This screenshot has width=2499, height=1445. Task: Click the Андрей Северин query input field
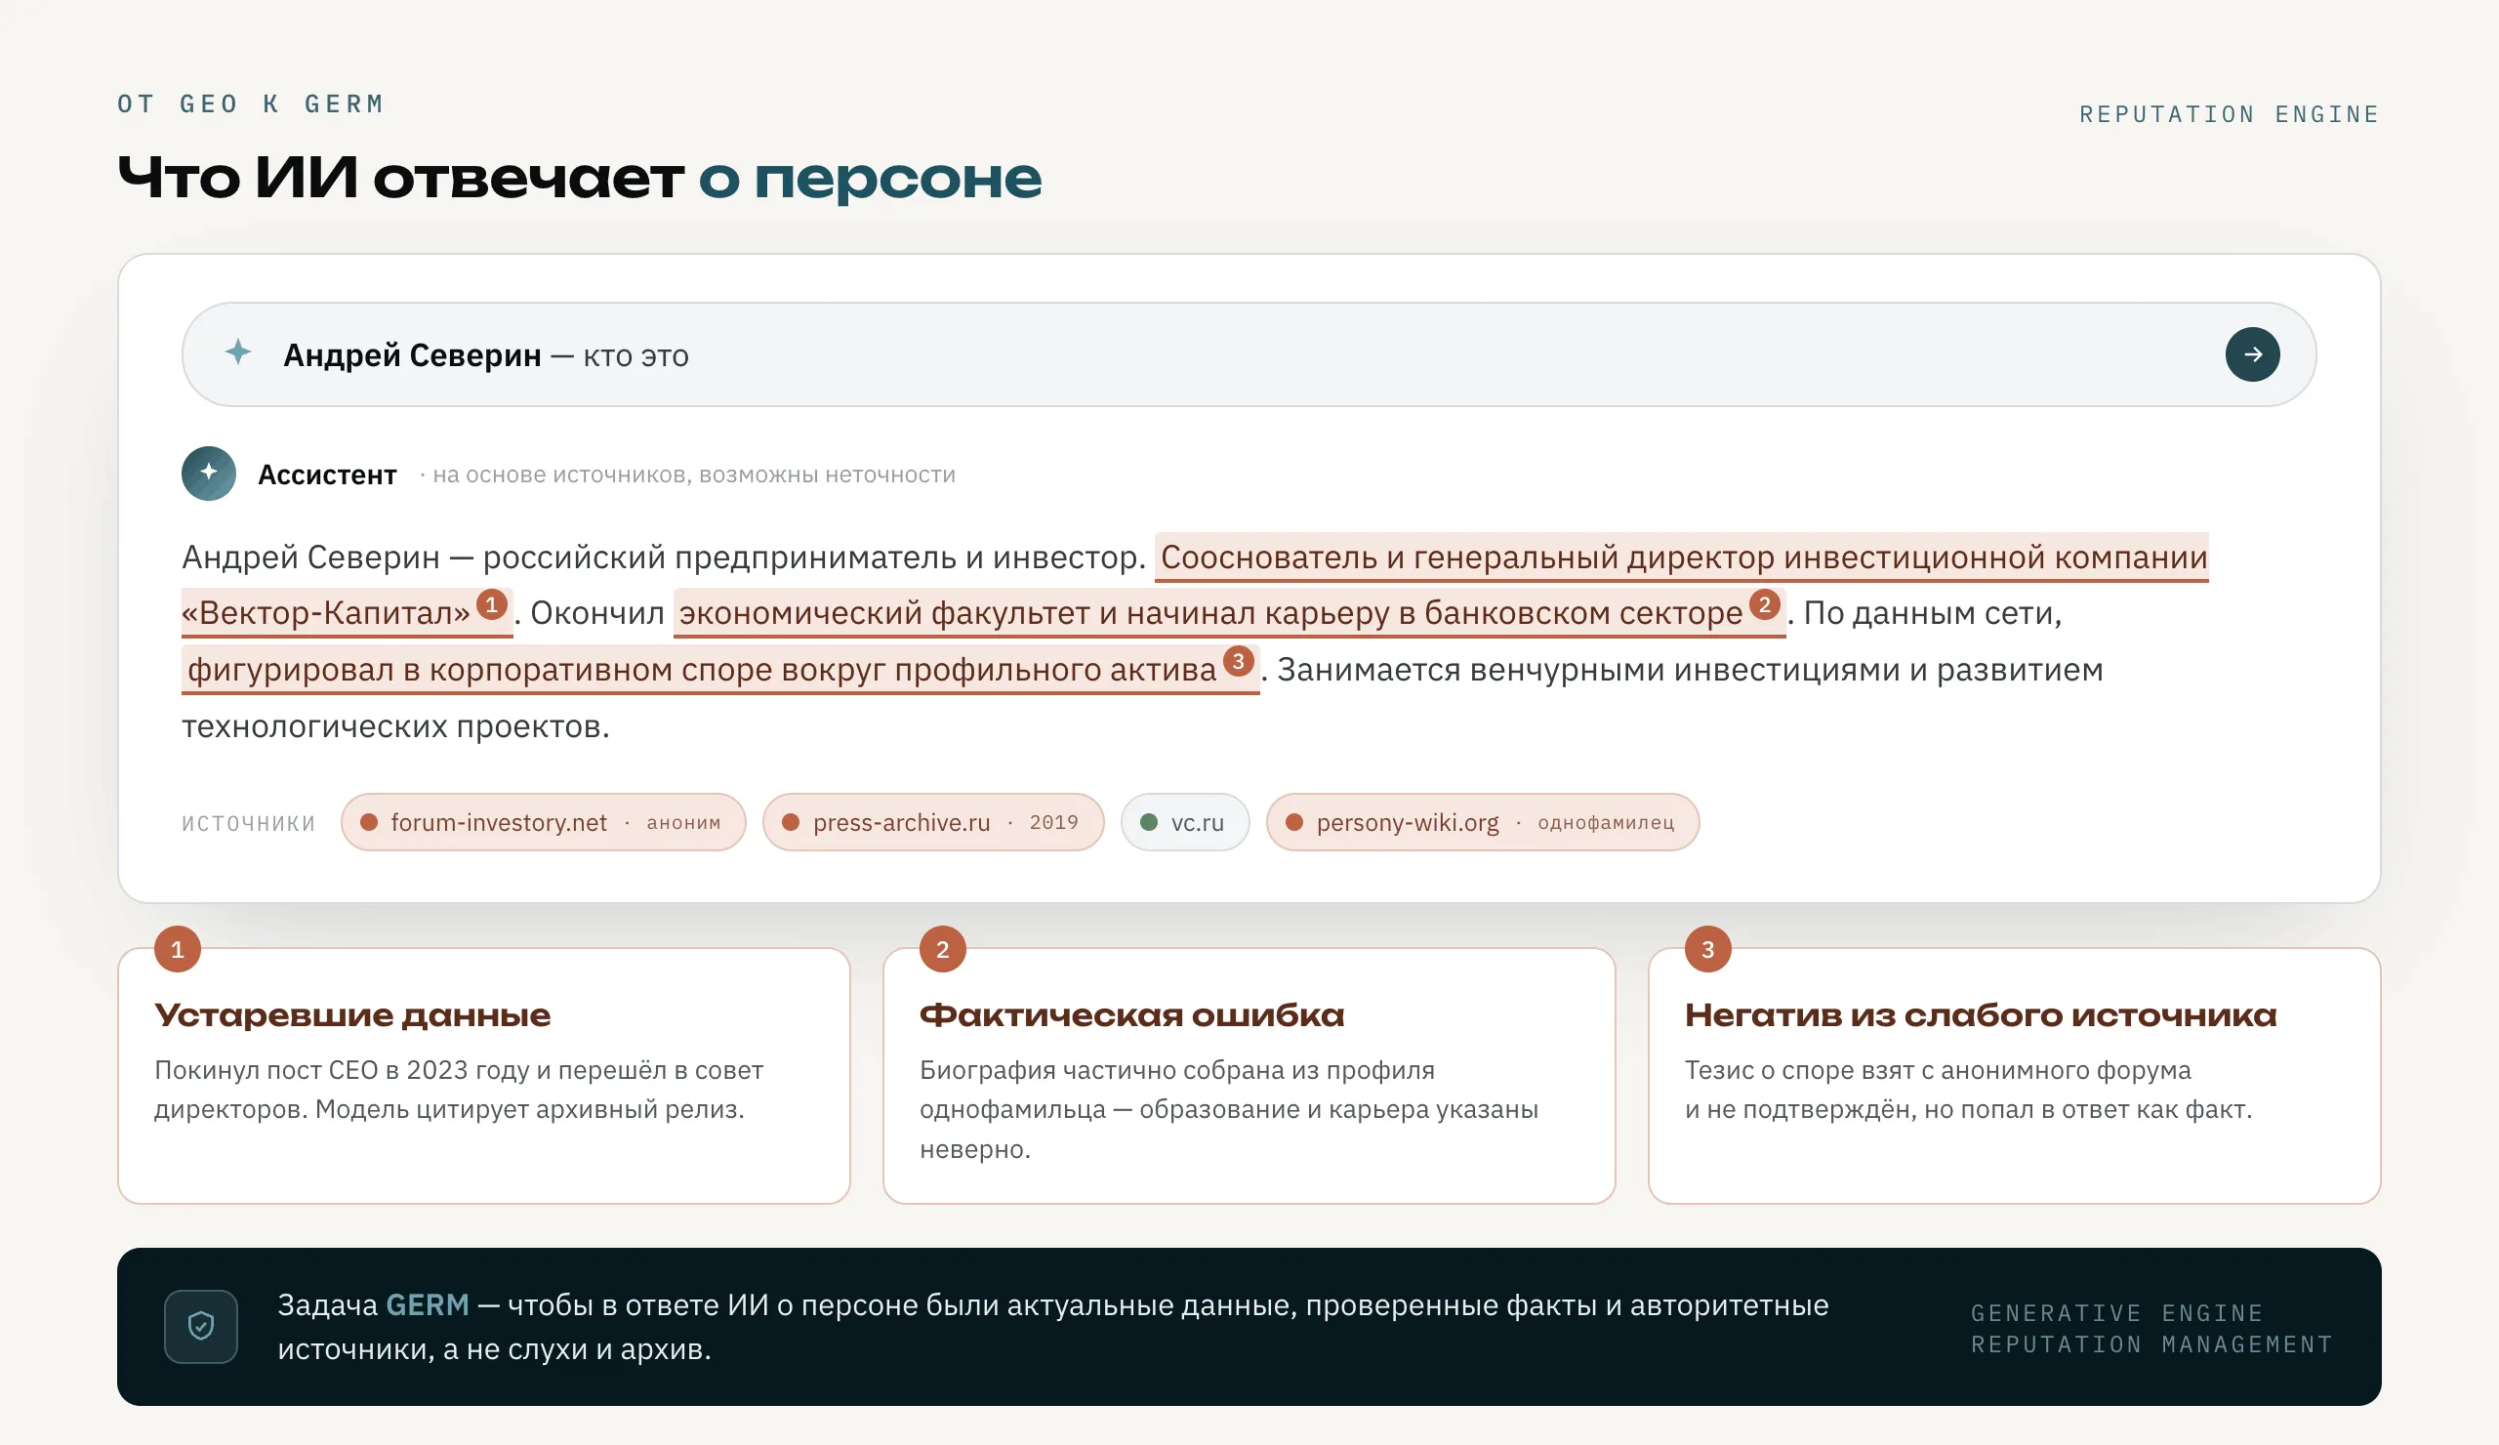1249,354
